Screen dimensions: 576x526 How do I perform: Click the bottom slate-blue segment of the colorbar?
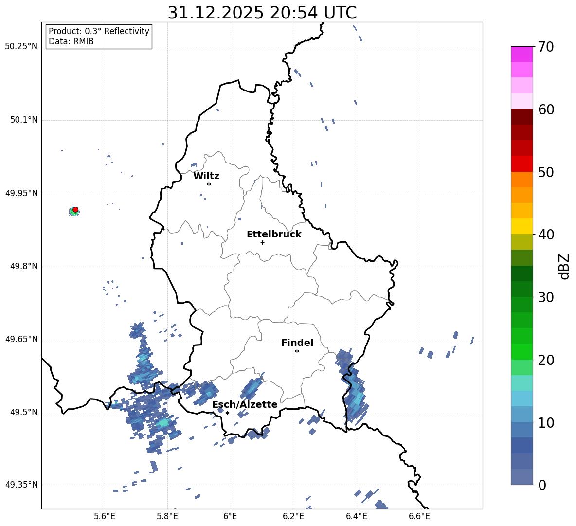(522, 477)
